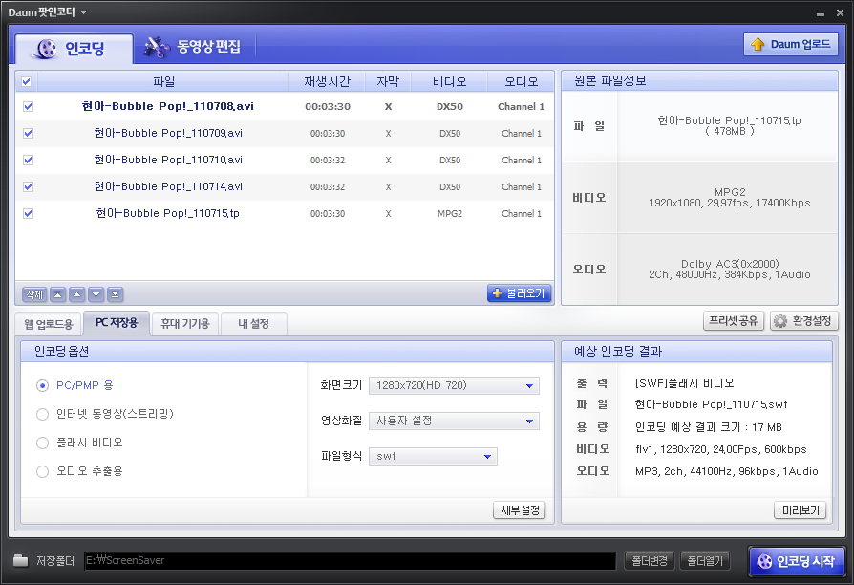Screen dimensions: 854x585
Task: Click the 폴더열기 open folder button
Action: (x=705, y=560)
